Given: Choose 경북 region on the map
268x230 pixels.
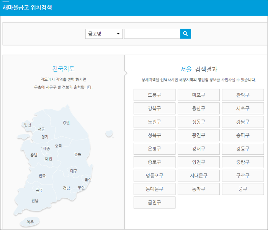Looking at the screenshot, I should [78, 154].
